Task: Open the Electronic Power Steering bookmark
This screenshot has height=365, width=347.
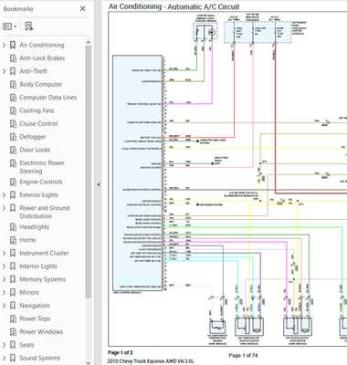Action: pyautogui.click(x=42, y=167)
